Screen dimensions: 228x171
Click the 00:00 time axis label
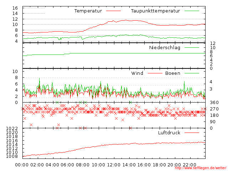point(22,165)
